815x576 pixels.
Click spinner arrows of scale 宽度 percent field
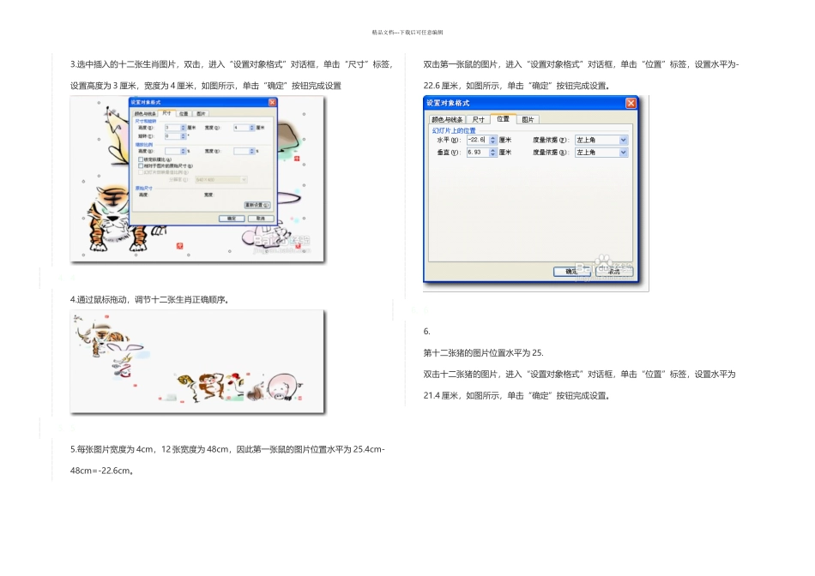point(252,151)
